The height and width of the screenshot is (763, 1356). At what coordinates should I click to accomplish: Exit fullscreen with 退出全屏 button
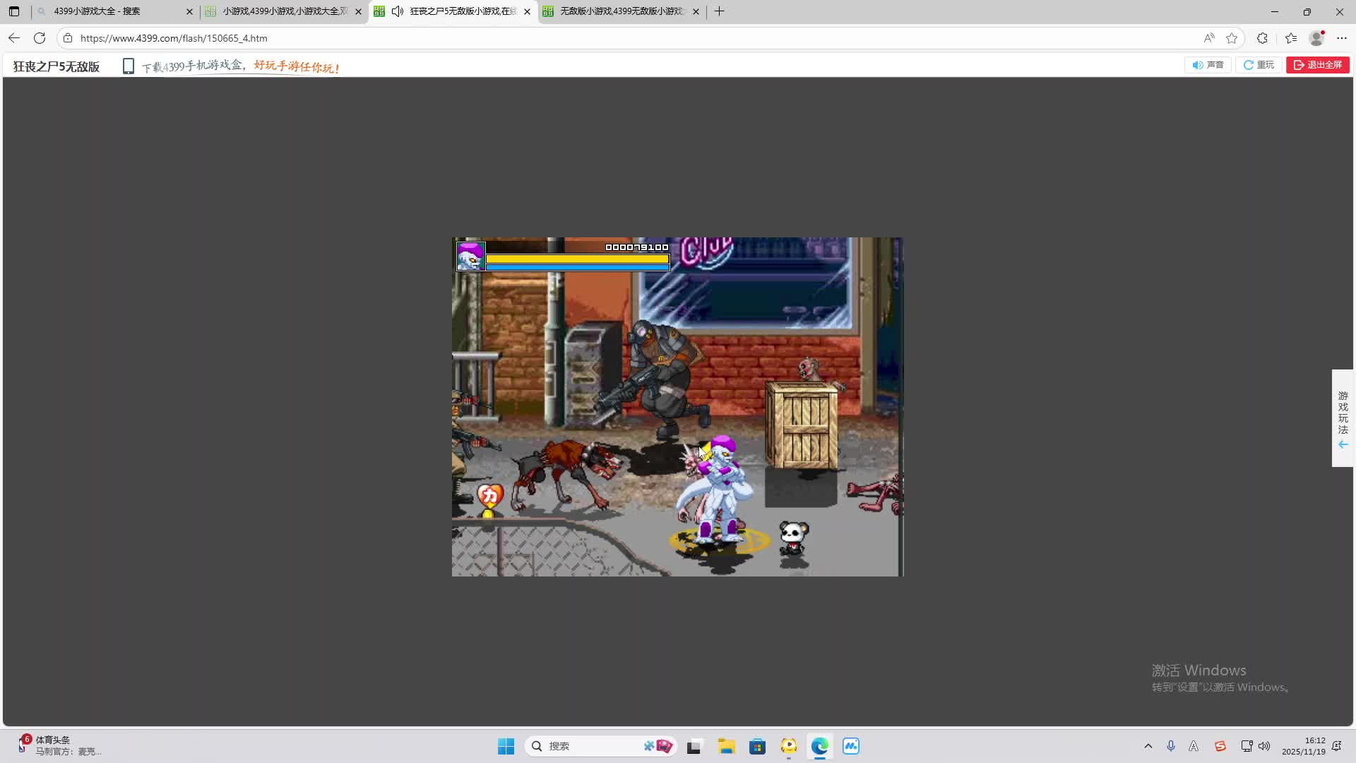[x=1318, y=65]
